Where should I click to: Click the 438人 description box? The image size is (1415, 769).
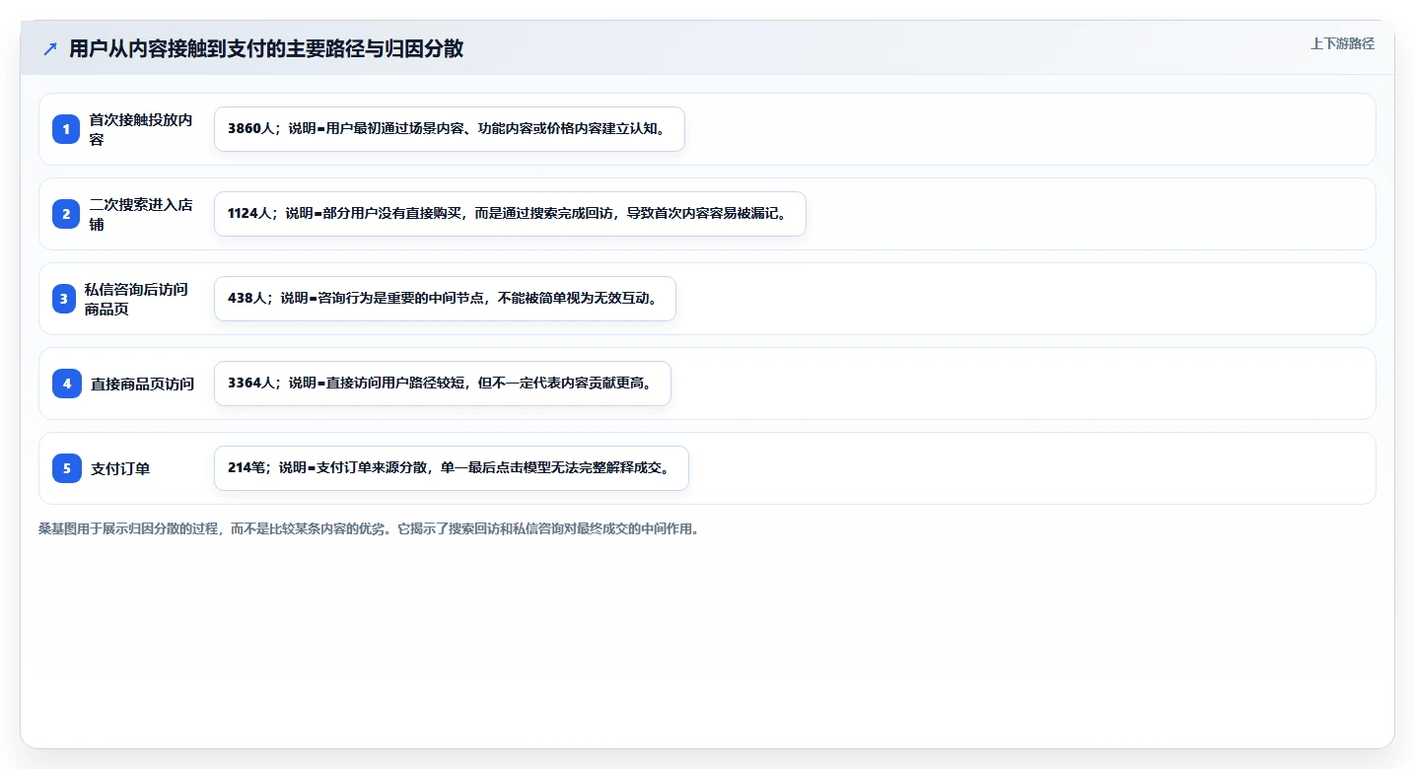[x=445, y=299]
